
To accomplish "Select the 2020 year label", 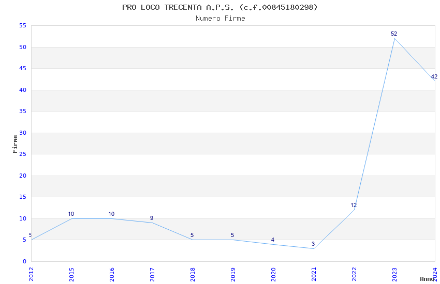I will click(x=274, y=274).
